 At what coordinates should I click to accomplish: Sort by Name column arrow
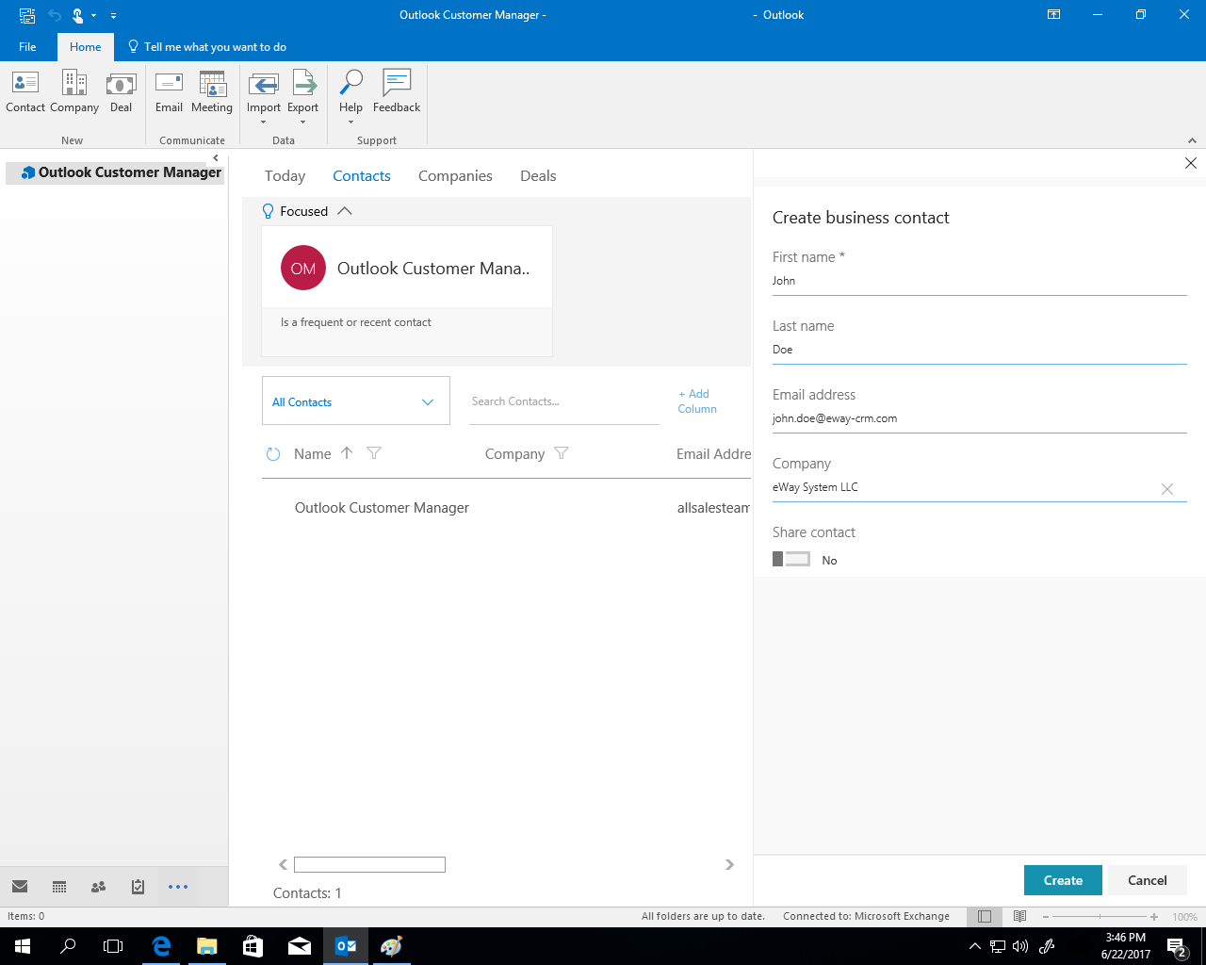[347, 453]
